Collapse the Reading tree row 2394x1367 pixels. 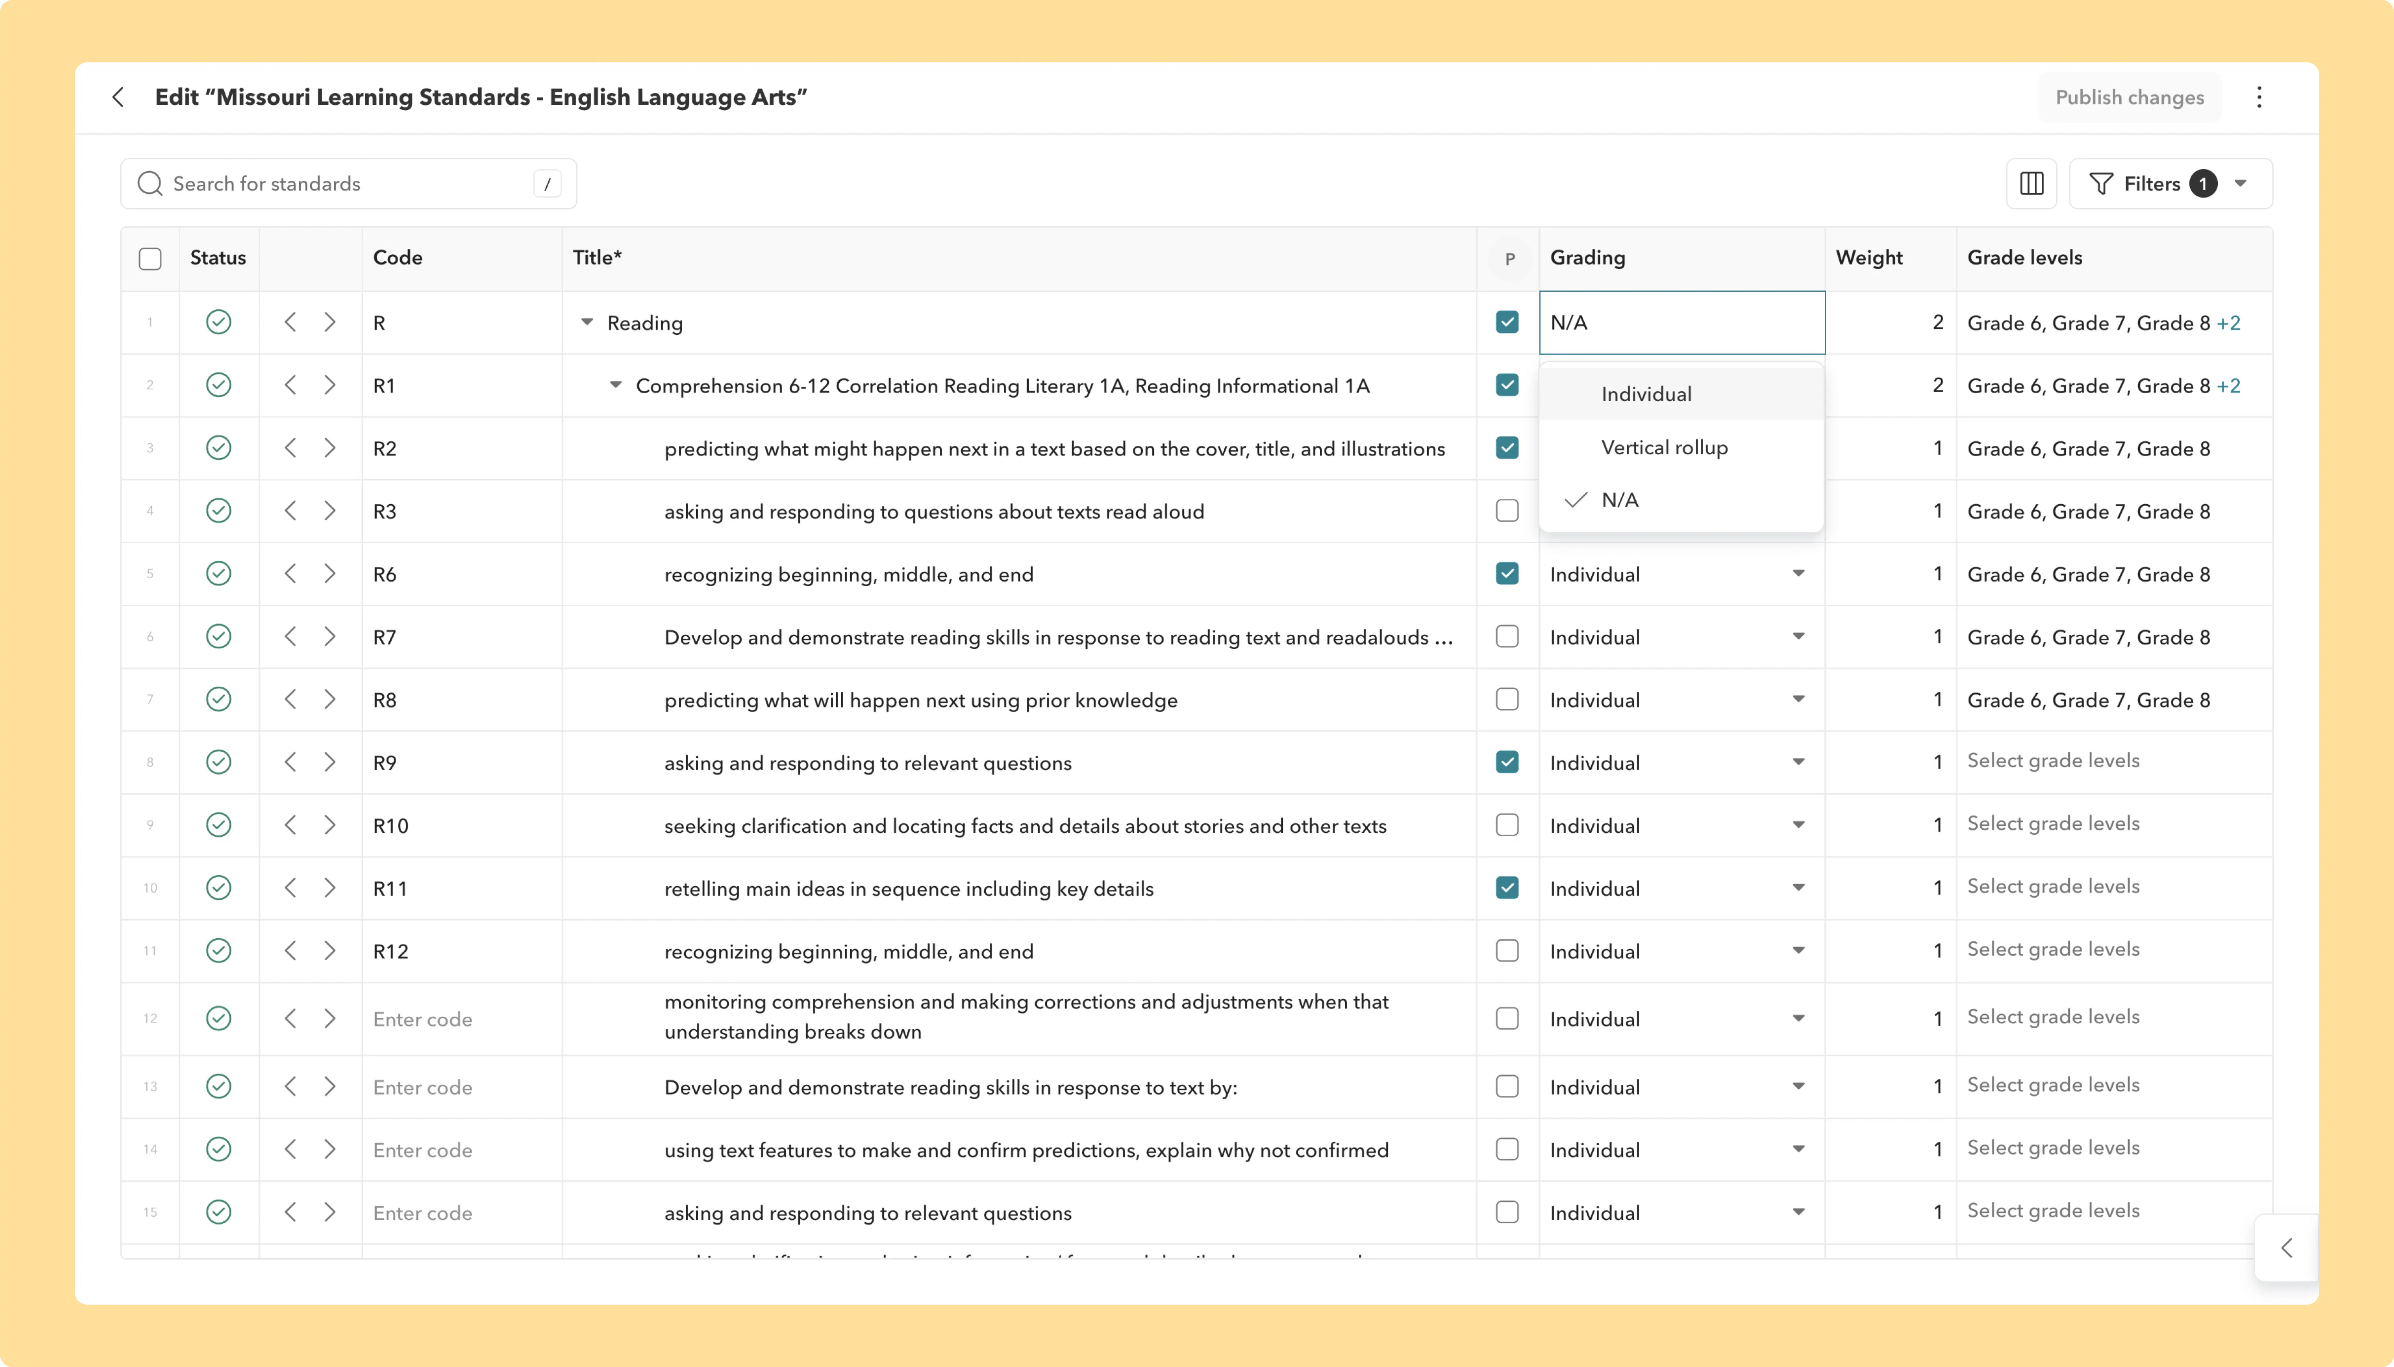coord(587,322)
